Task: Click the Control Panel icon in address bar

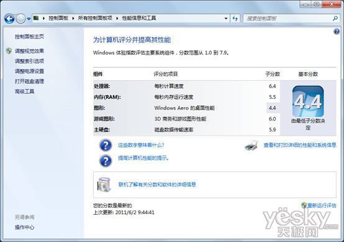Action: pyautogui.click(x=36, y=18)
